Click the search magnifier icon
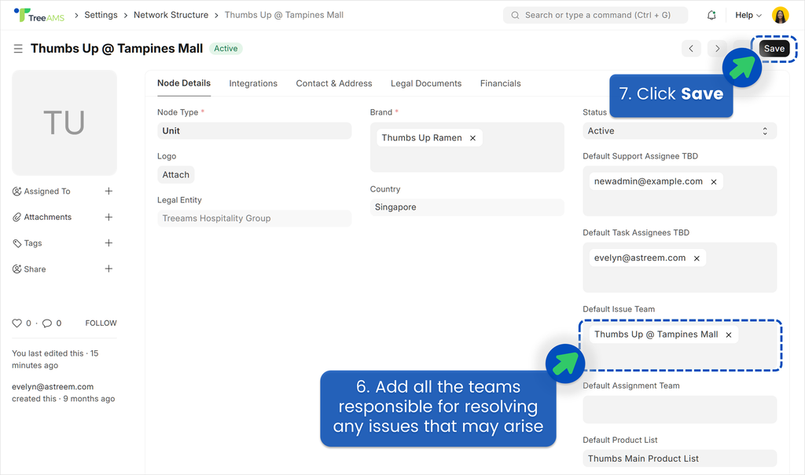 [515, 16]
